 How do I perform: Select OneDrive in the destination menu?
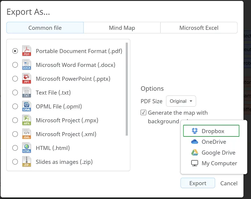(x=214, y=142)
